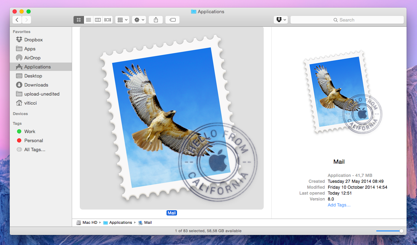Switch to column view mode
Screen dimensions: 417x245
[98, 20]
